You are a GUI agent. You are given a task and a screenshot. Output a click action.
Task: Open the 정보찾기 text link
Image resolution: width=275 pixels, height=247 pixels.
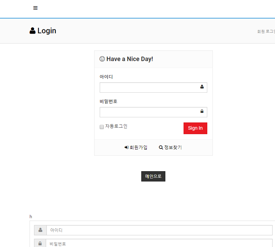173,148
